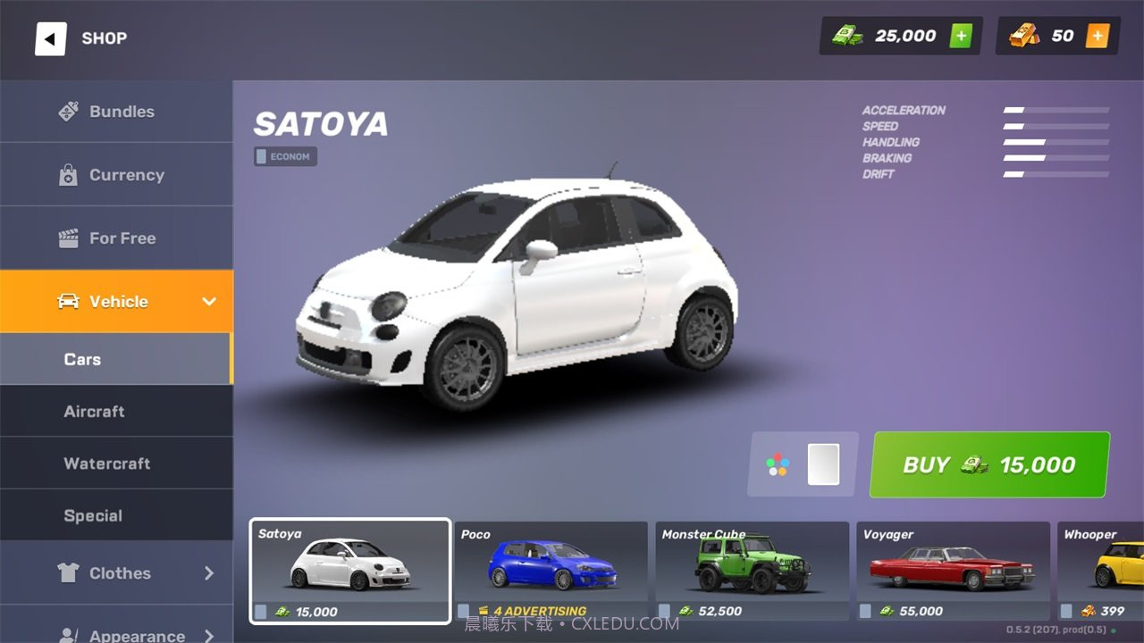Image resolution: width=1144 pixels, height=643 pixels.
Task: Tap the orange plus to add gold
Action: pyautogui.click(x=1098, y=36)
